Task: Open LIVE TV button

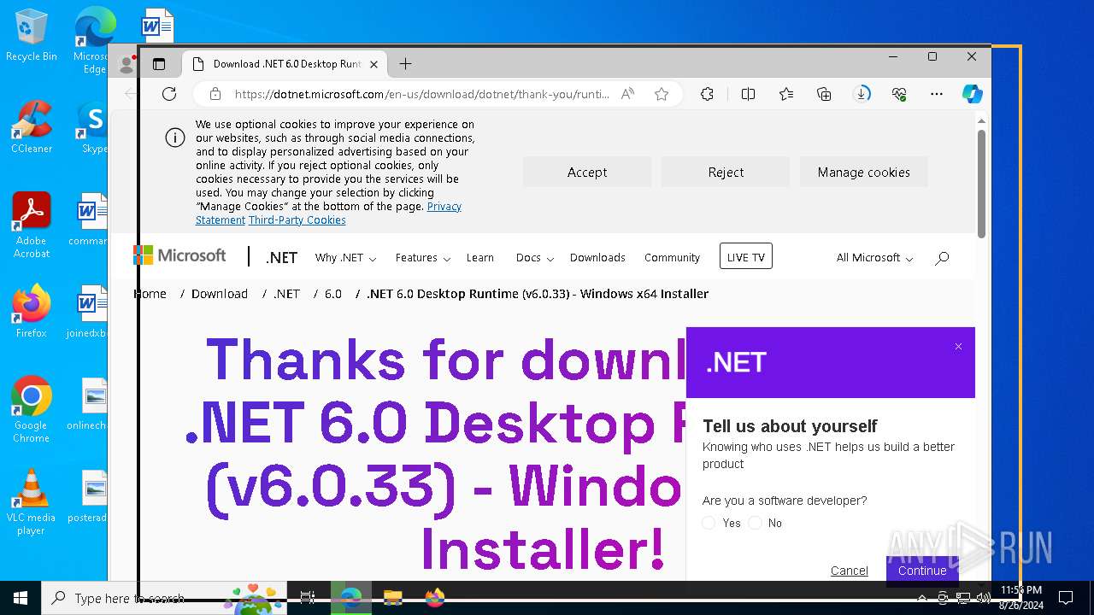Action: click(x=746, y=257)
